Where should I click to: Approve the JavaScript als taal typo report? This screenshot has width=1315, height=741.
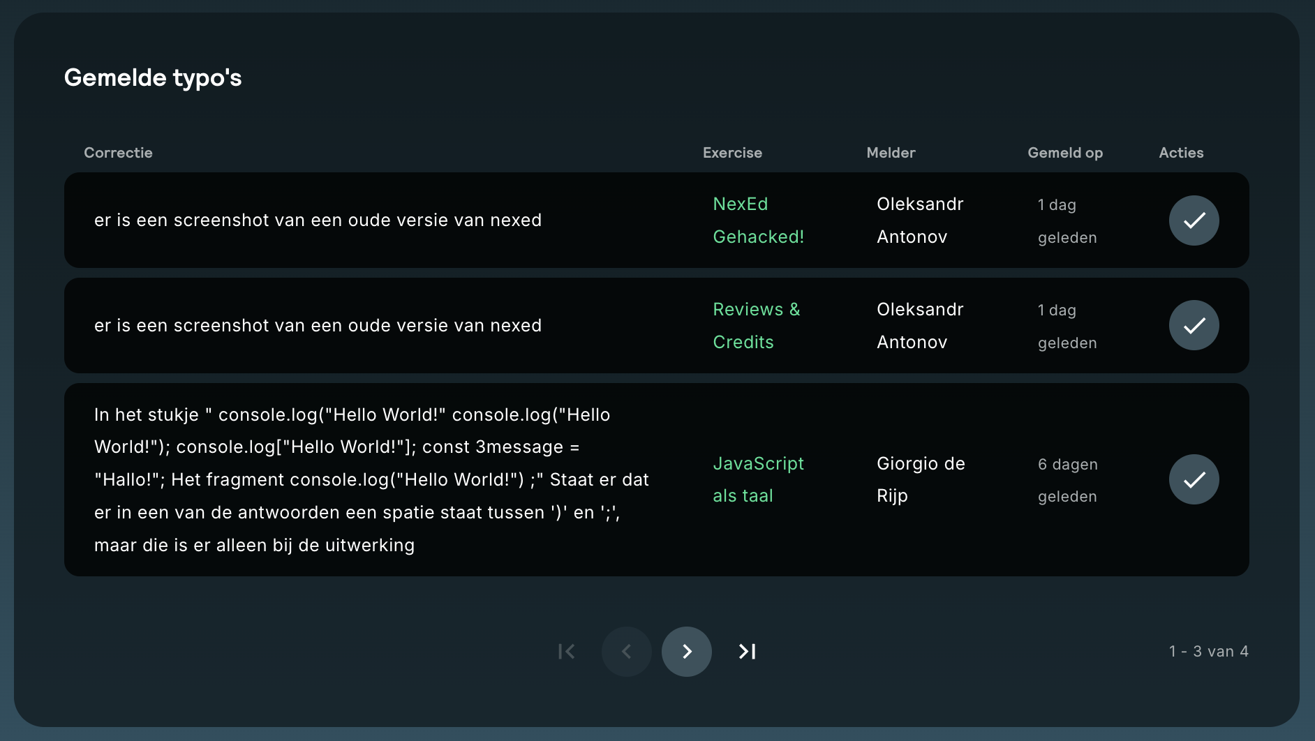(1194, 479)
